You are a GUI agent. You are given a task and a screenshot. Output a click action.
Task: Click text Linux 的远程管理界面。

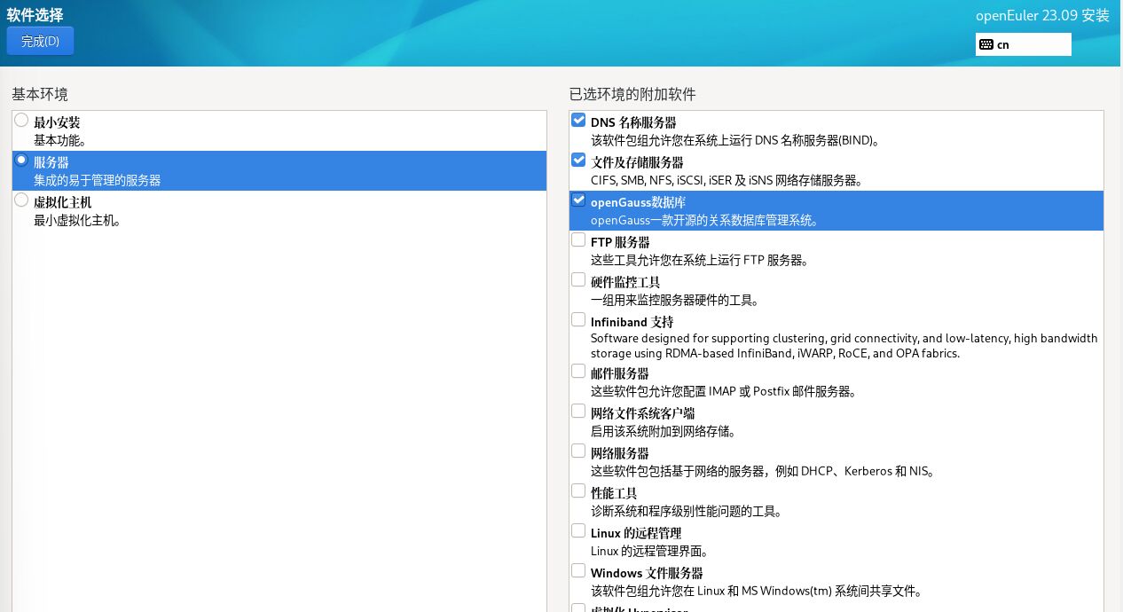coord(650,551)
